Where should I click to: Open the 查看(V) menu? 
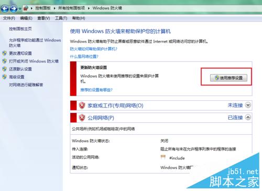pos(43,18)
